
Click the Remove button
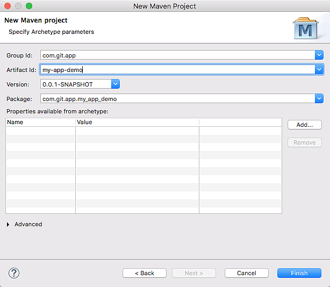click(x=304, y=142)
